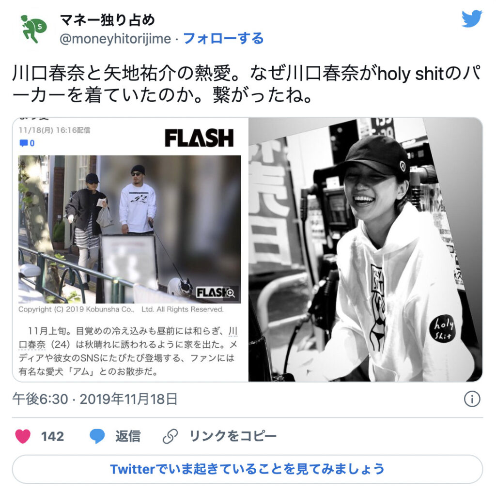Image resolution: width=496 pixels, height=492 pixels.
Task: Follow the account via フォローする
Action: coord(223,39)
